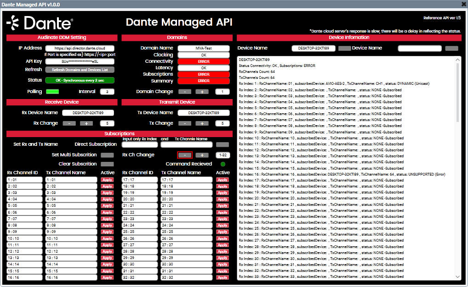Screen dimensions: 468x287
Task: Click the Tx Device Name field
Action: (204, 113)
